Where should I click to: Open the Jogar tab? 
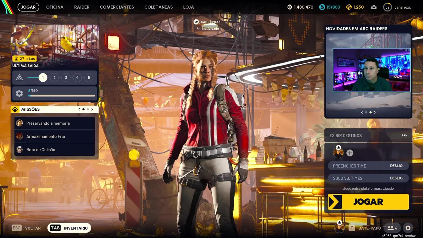(x=28, y=7)
